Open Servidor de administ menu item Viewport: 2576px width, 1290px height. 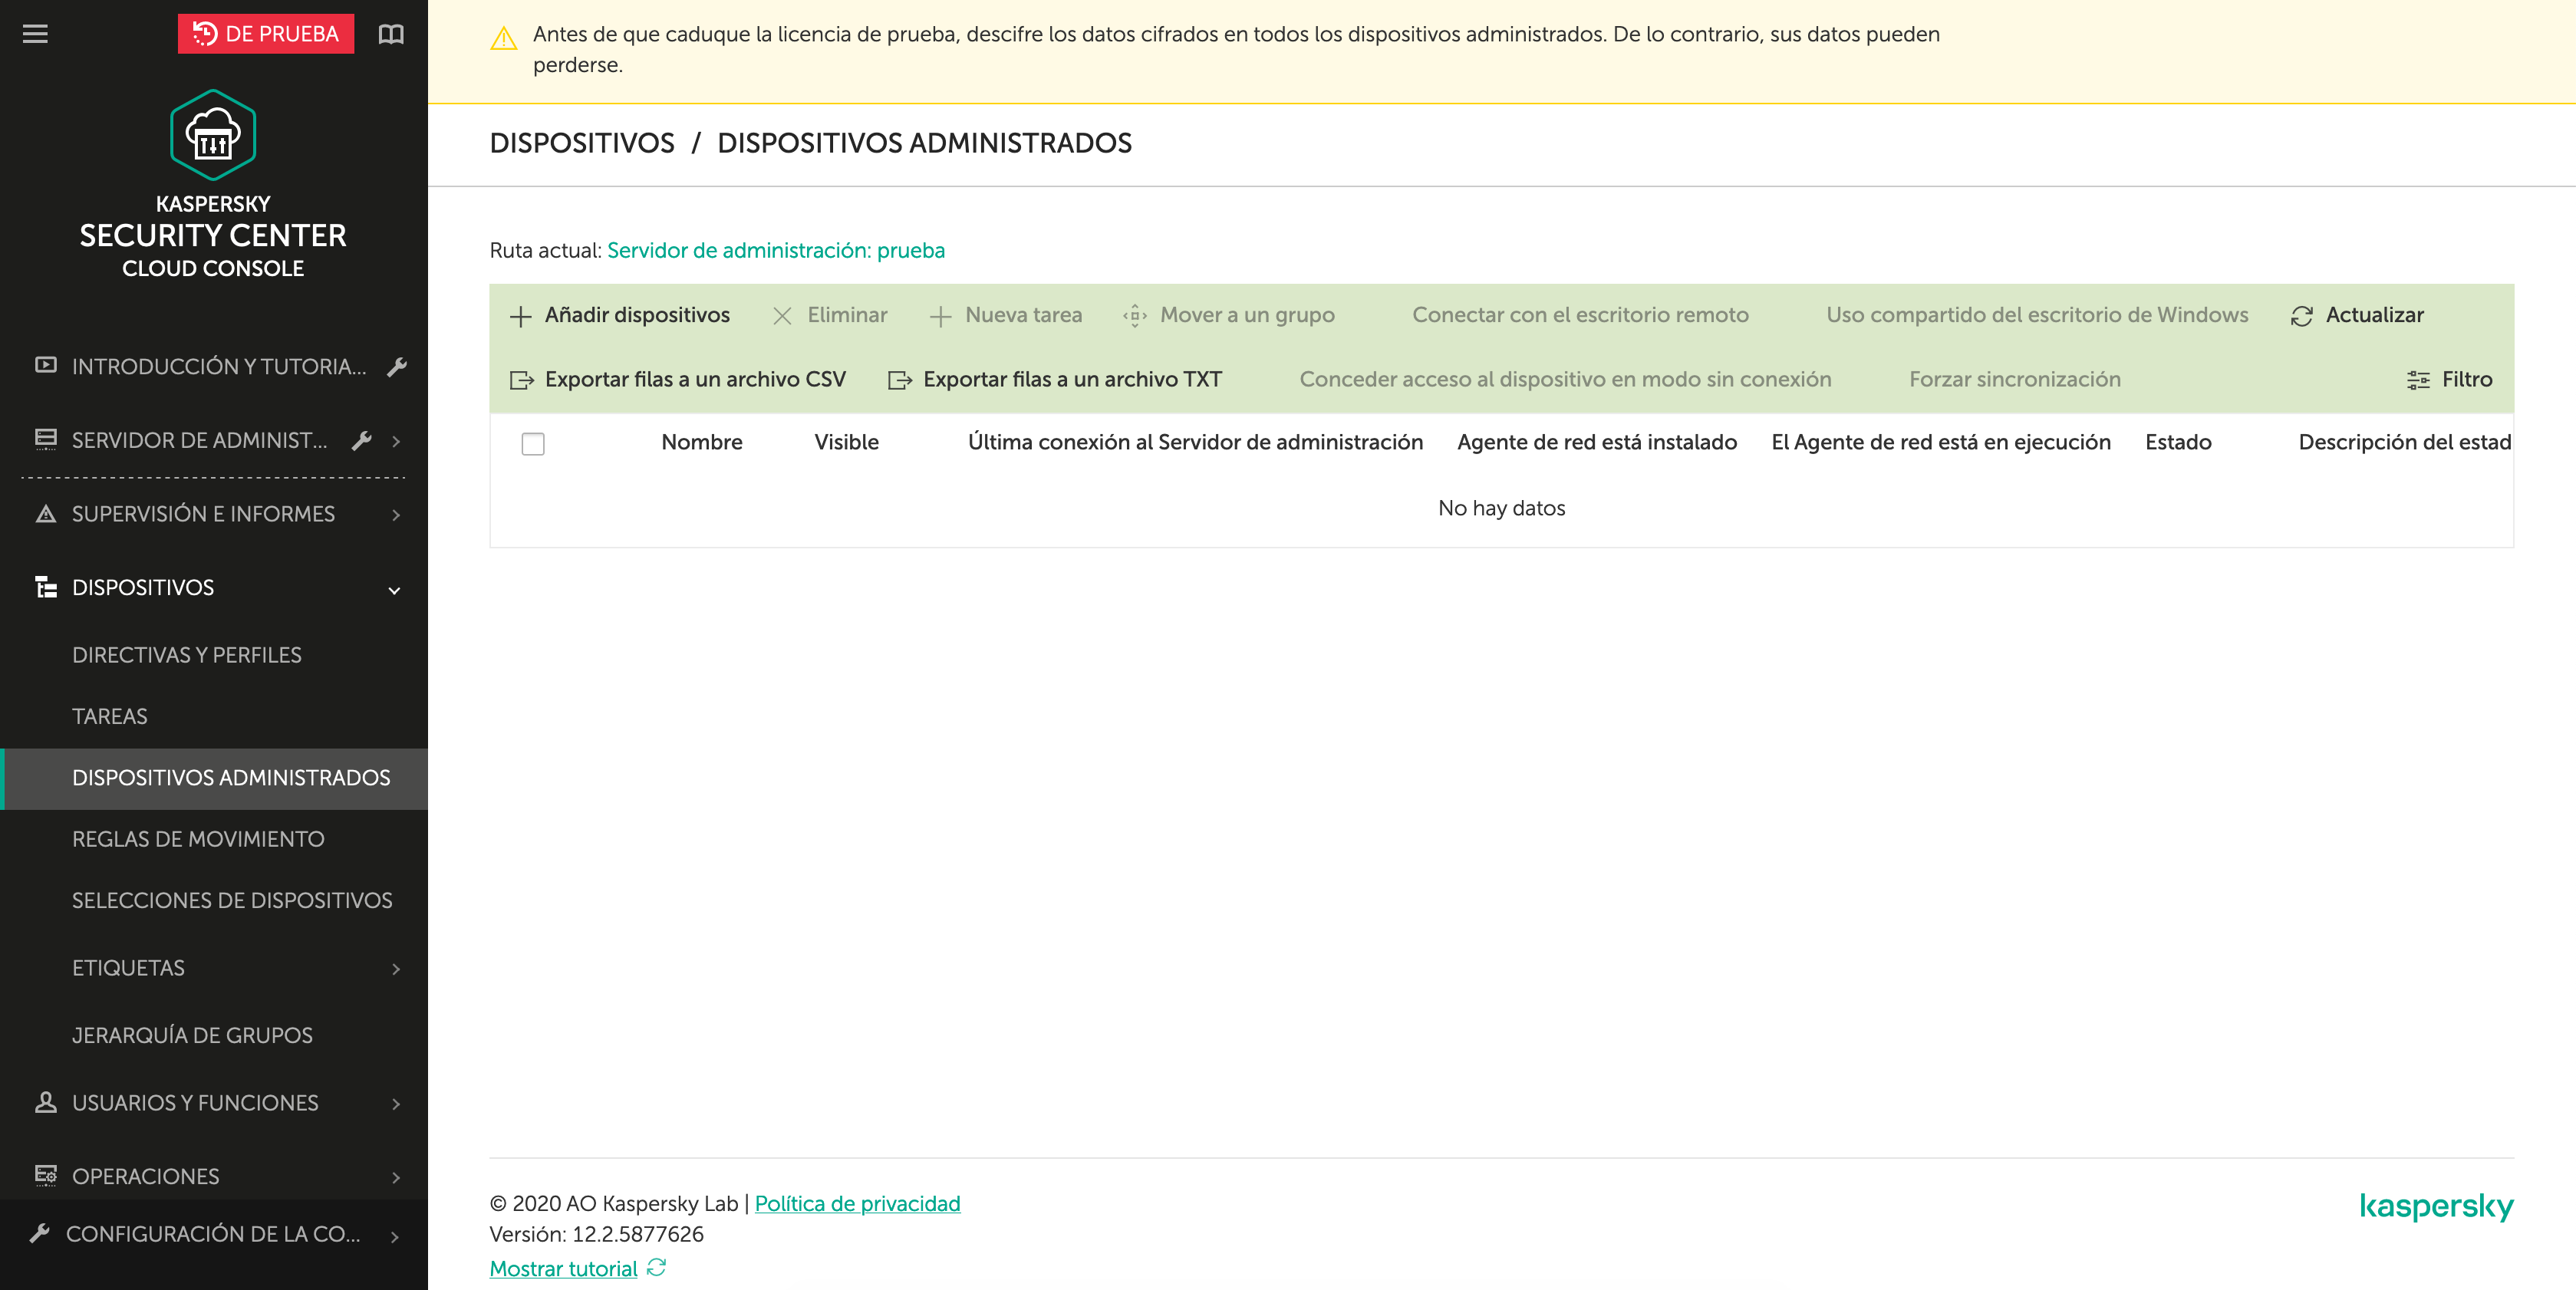click(x=200, y=440)
